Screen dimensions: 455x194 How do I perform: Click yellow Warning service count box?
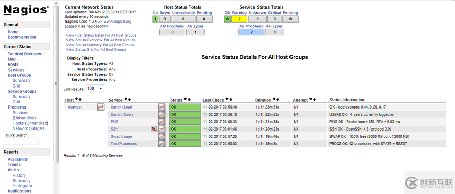(239, 19)
